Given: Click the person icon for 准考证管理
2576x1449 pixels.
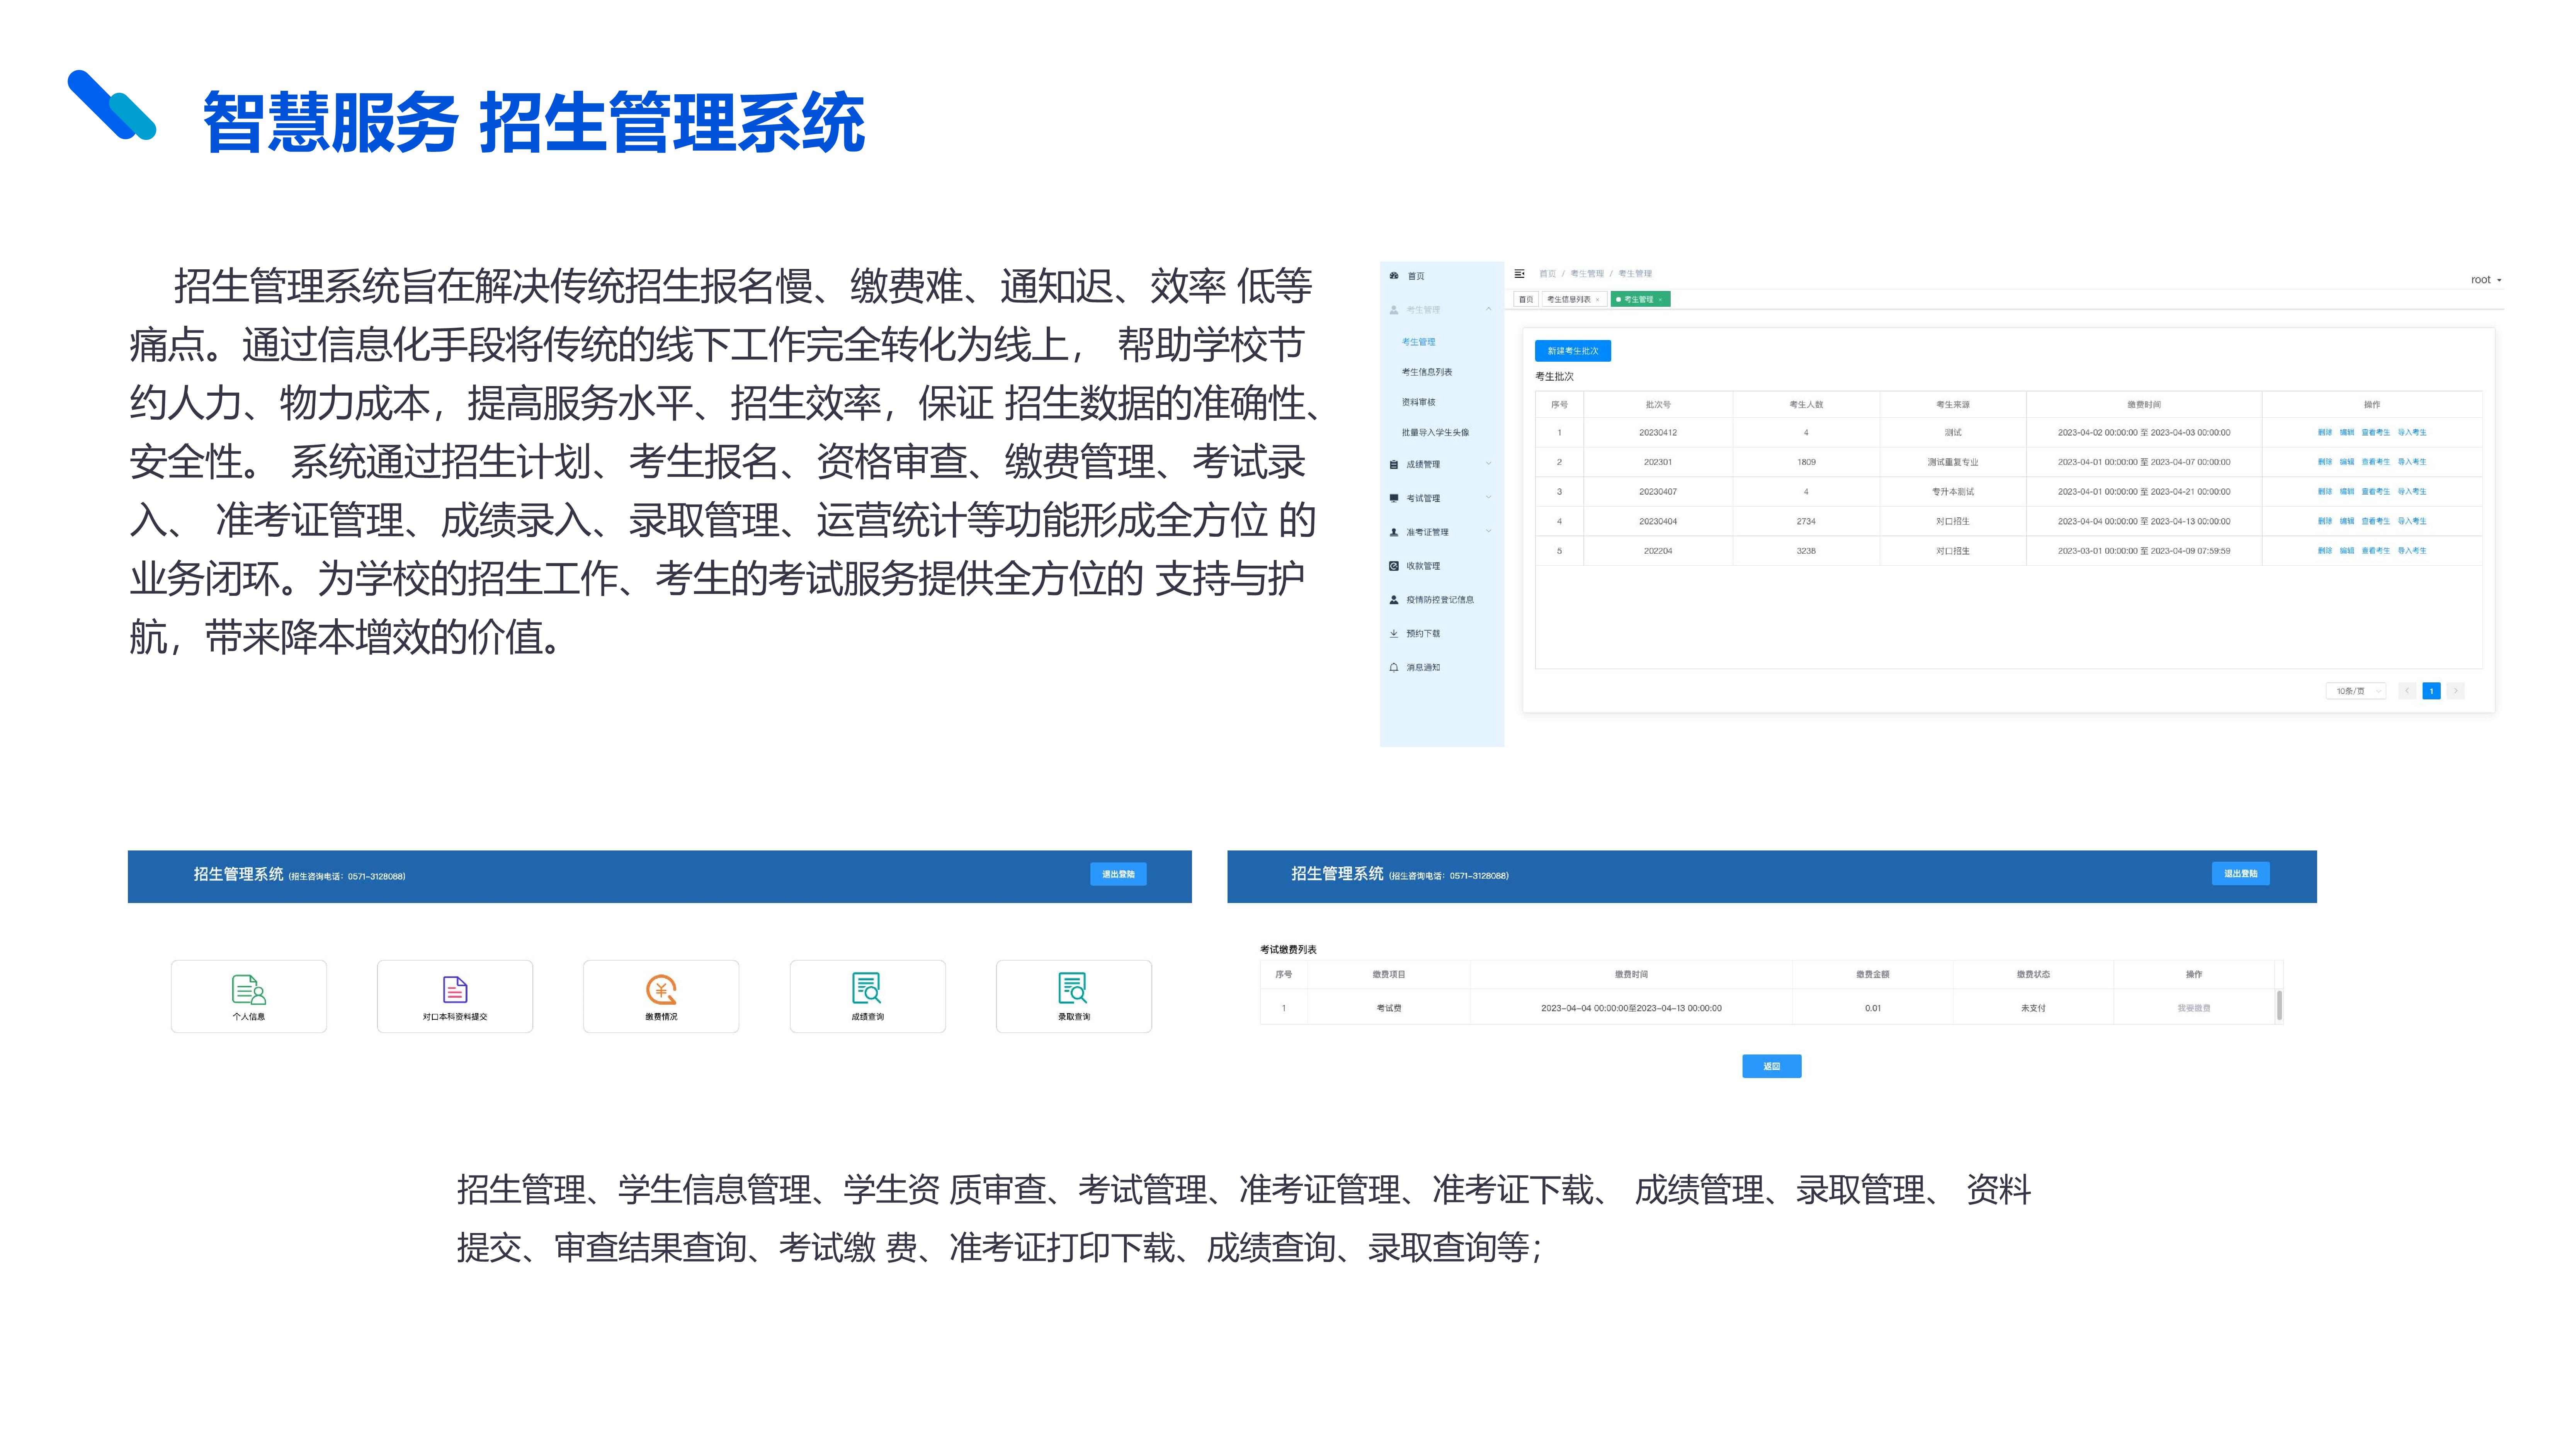Looking at the screenshot, I should point(1394,532).
